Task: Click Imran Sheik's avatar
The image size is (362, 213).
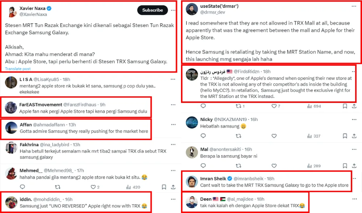Action: coord(192,182)
